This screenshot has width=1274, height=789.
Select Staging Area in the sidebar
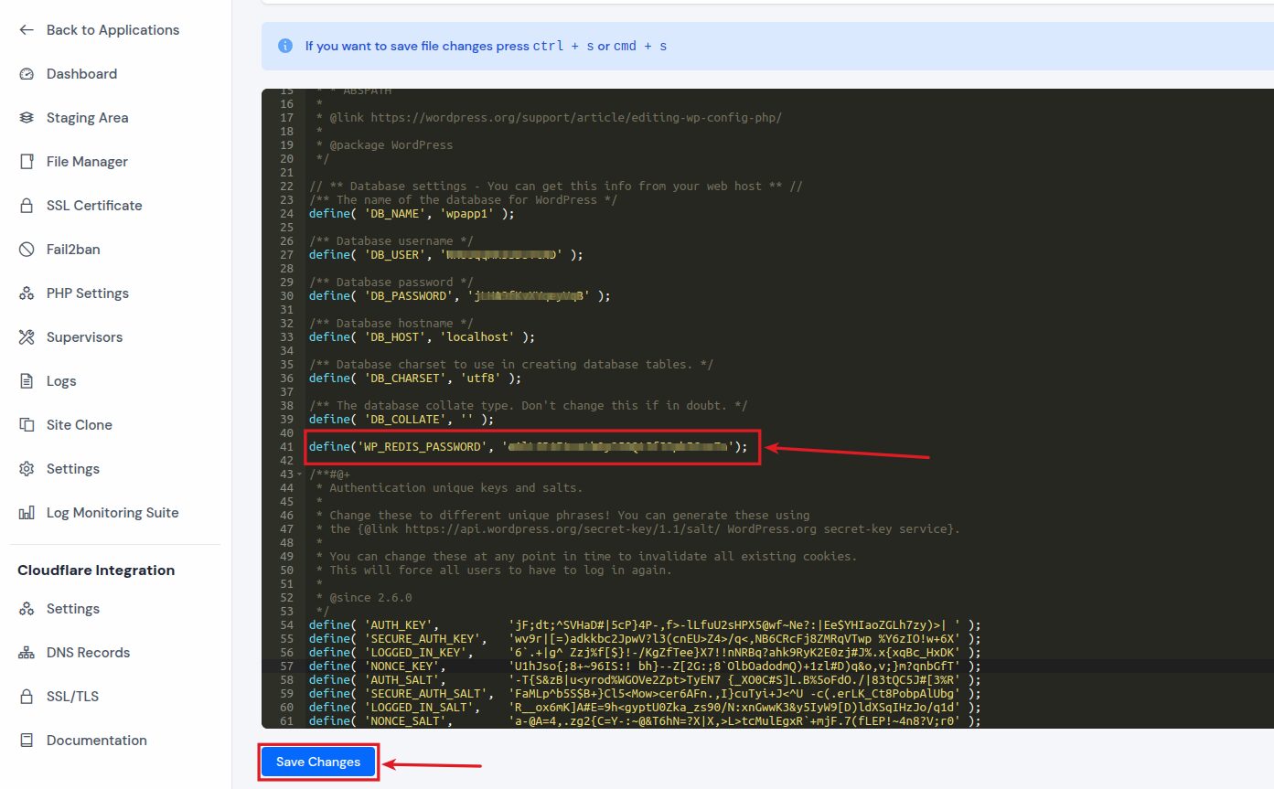tap(87, 117)
